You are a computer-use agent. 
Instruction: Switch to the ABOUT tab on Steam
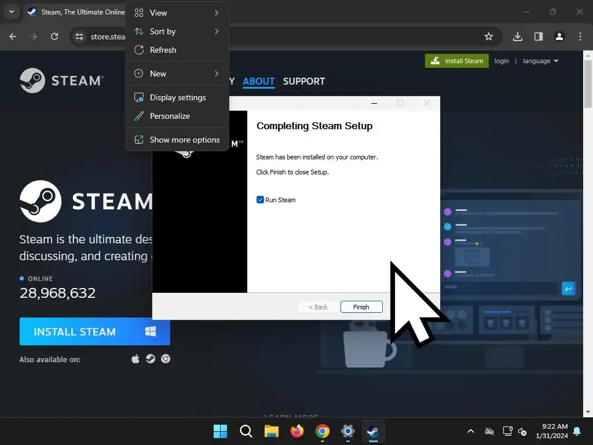(259, 81)
